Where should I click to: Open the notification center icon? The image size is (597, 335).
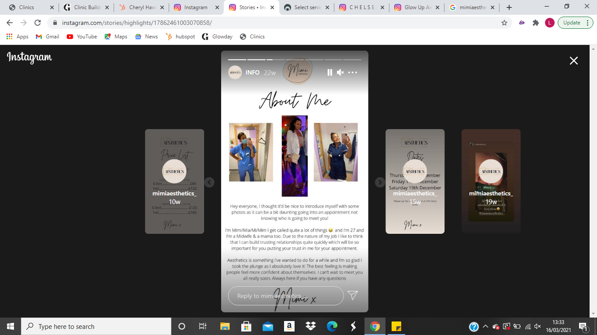(x=583, y=326)
